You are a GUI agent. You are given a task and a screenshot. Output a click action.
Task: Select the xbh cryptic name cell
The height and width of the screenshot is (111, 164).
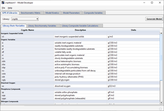28,61
